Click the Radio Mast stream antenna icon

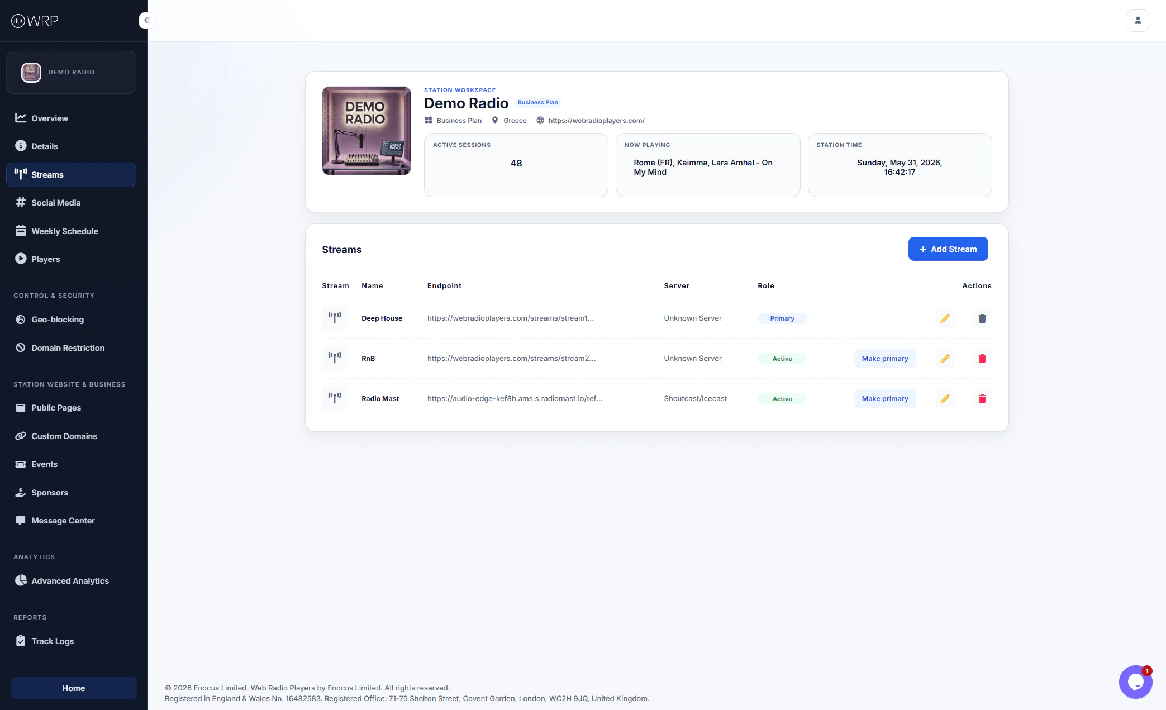tap(335, 398)
